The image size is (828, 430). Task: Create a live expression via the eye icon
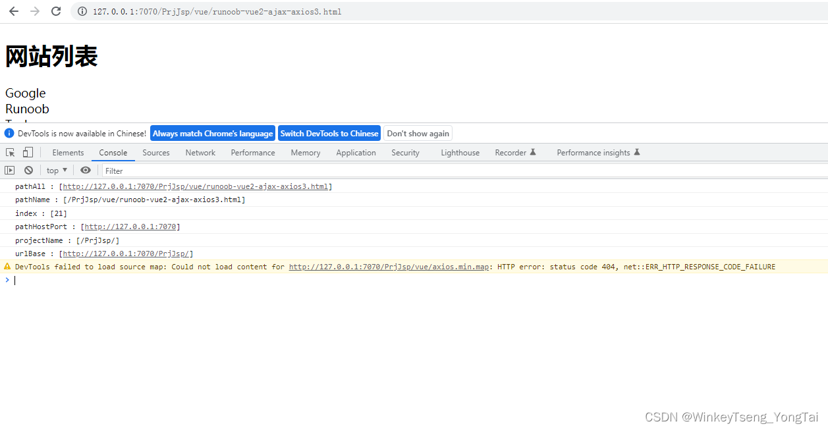(86, 170)
